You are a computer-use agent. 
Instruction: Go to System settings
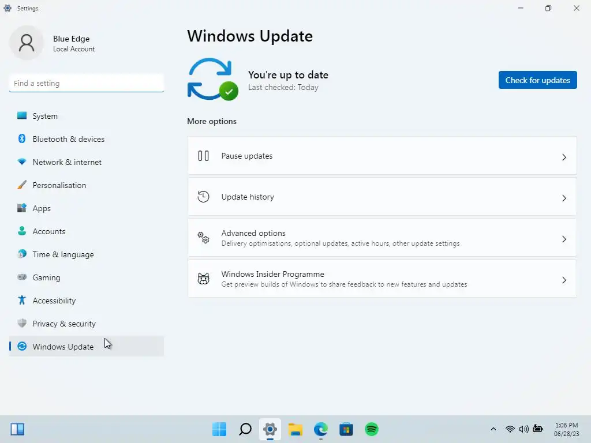87,115
